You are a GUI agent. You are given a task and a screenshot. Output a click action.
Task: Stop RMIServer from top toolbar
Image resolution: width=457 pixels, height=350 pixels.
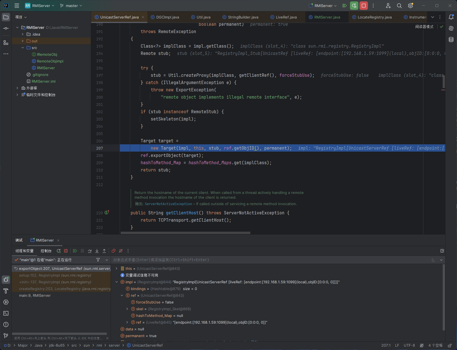point(364,6)
